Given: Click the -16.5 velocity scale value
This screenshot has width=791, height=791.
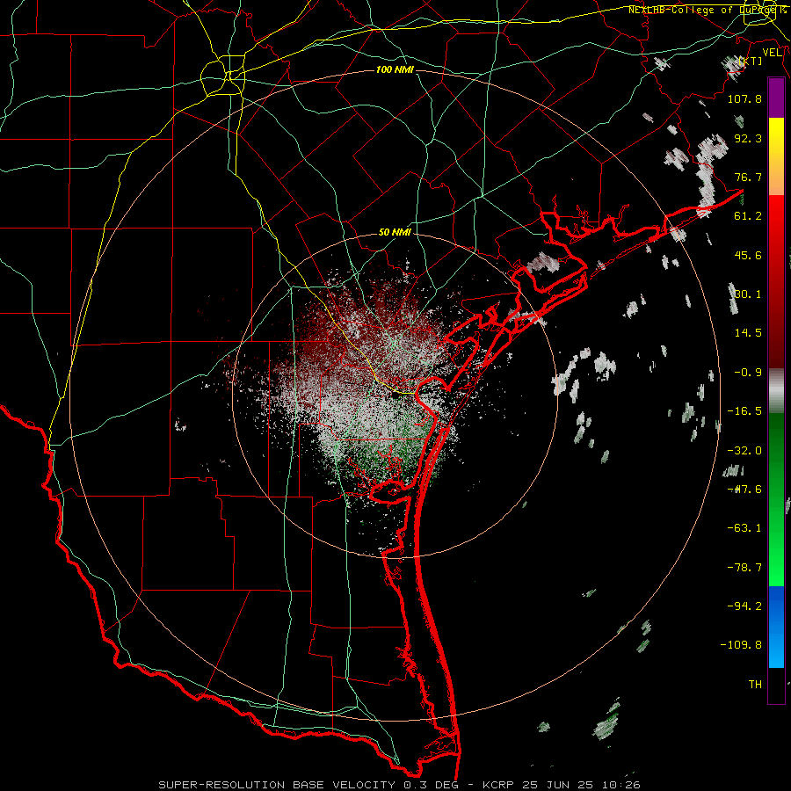Looking at the screenshot, I should pos(744,411).
